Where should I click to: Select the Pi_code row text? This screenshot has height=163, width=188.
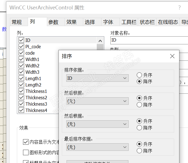33,47
